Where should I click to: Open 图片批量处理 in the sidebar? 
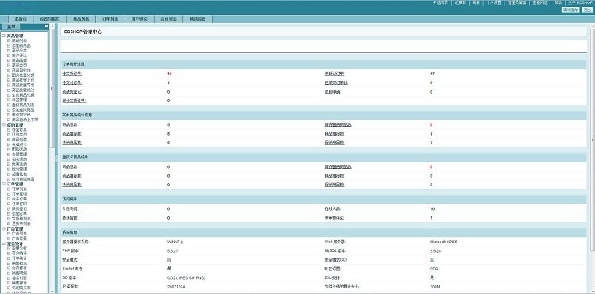tap(23, 75)
